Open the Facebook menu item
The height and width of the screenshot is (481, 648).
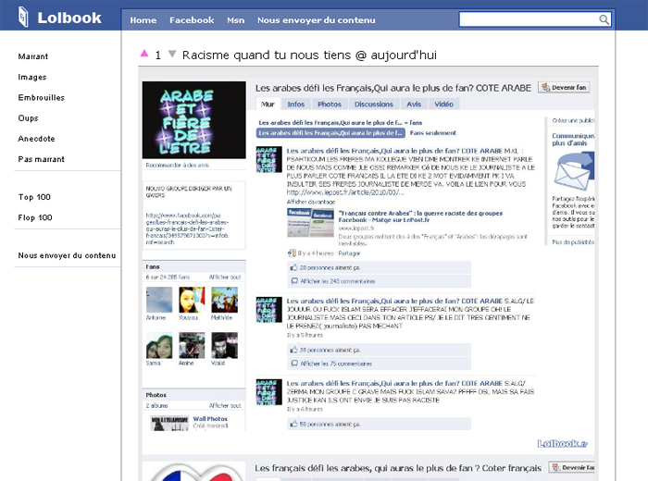click(x=192, y=19)
